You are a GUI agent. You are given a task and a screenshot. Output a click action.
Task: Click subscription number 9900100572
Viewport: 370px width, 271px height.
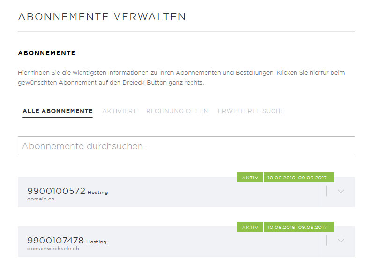point(56,191)
